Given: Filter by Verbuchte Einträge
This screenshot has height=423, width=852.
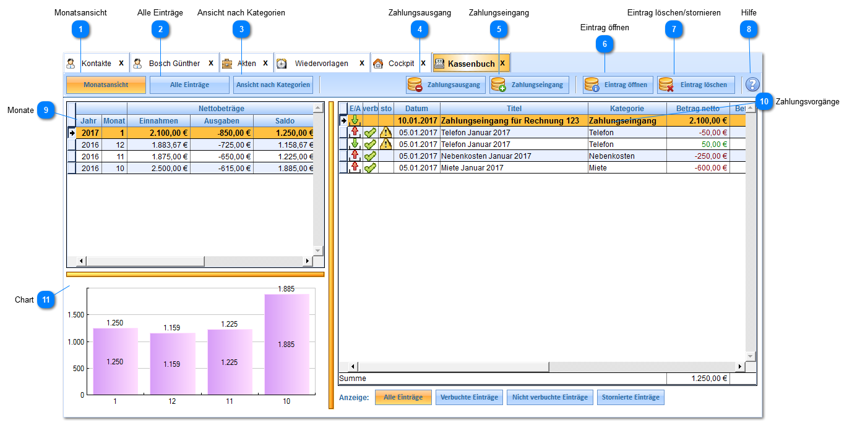Looking at the screenshot, I should point(469,397).
